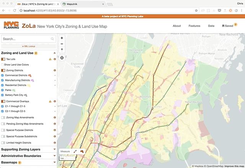The width and height of the screenshot is (245, 168).
Task: Open the About page
Action: pos(177,26)
